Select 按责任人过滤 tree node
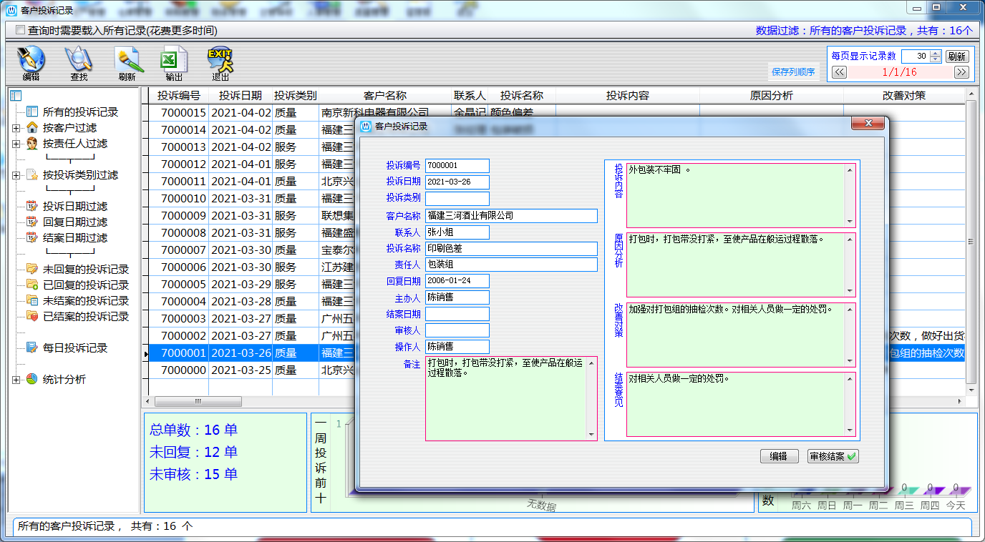This screenshot has height=542, width=985. tap(74, 143)
